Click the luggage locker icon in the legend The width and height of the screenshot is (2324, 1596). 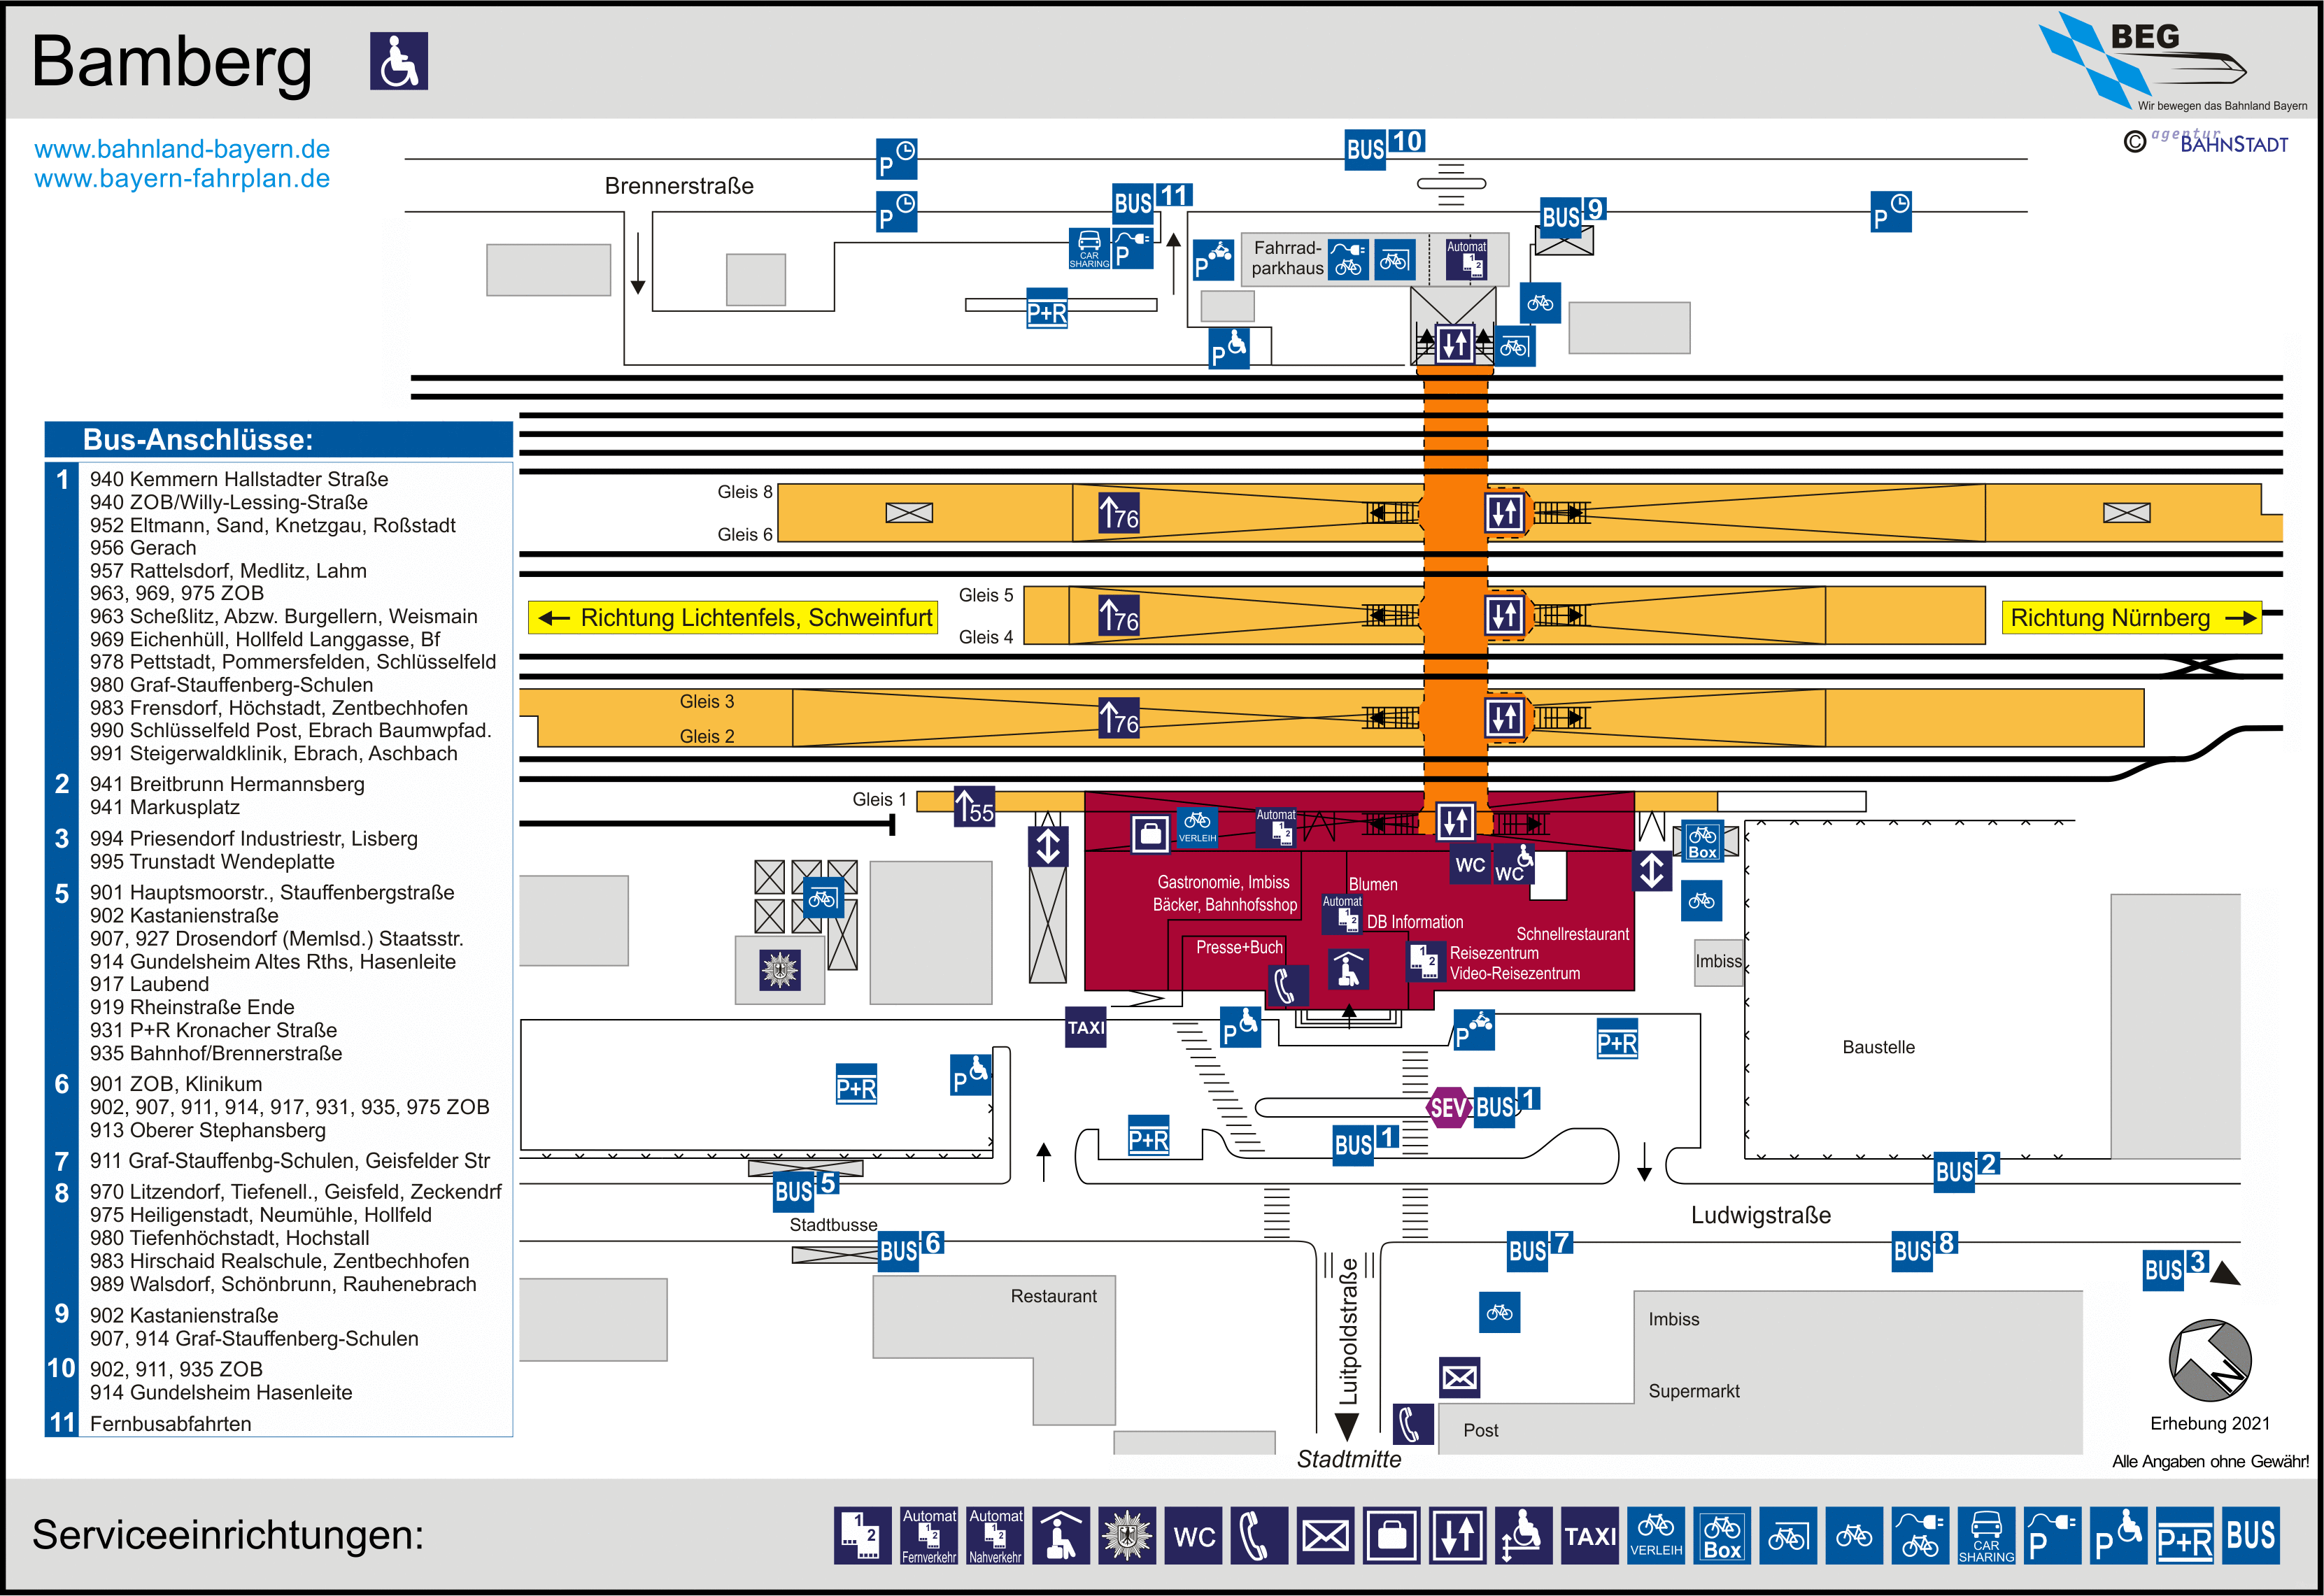[x=1392, y=1535]
